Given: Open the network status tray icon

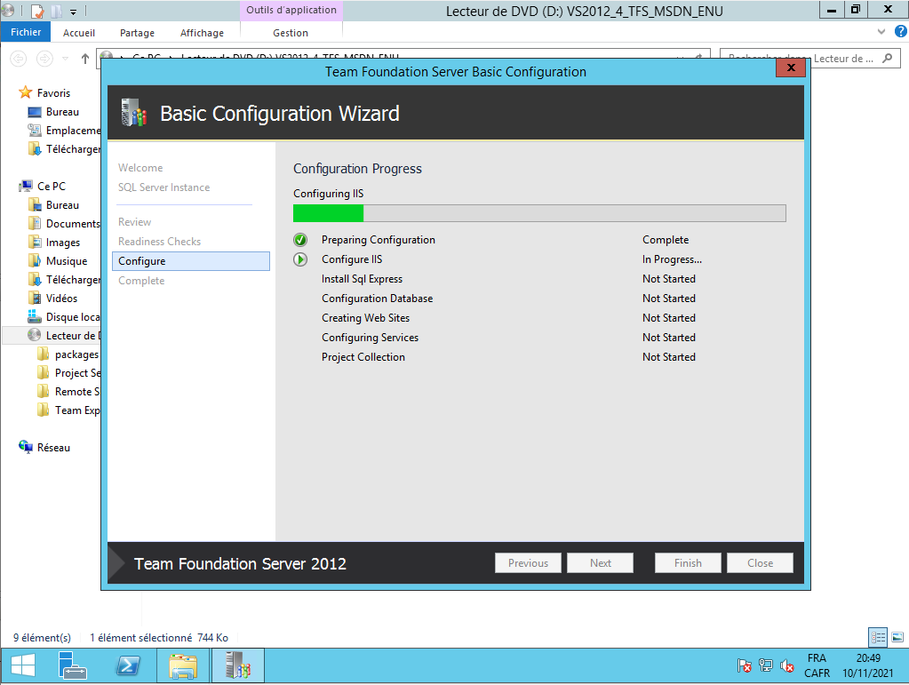Looking at the screenshot, I should click(766, 665).
